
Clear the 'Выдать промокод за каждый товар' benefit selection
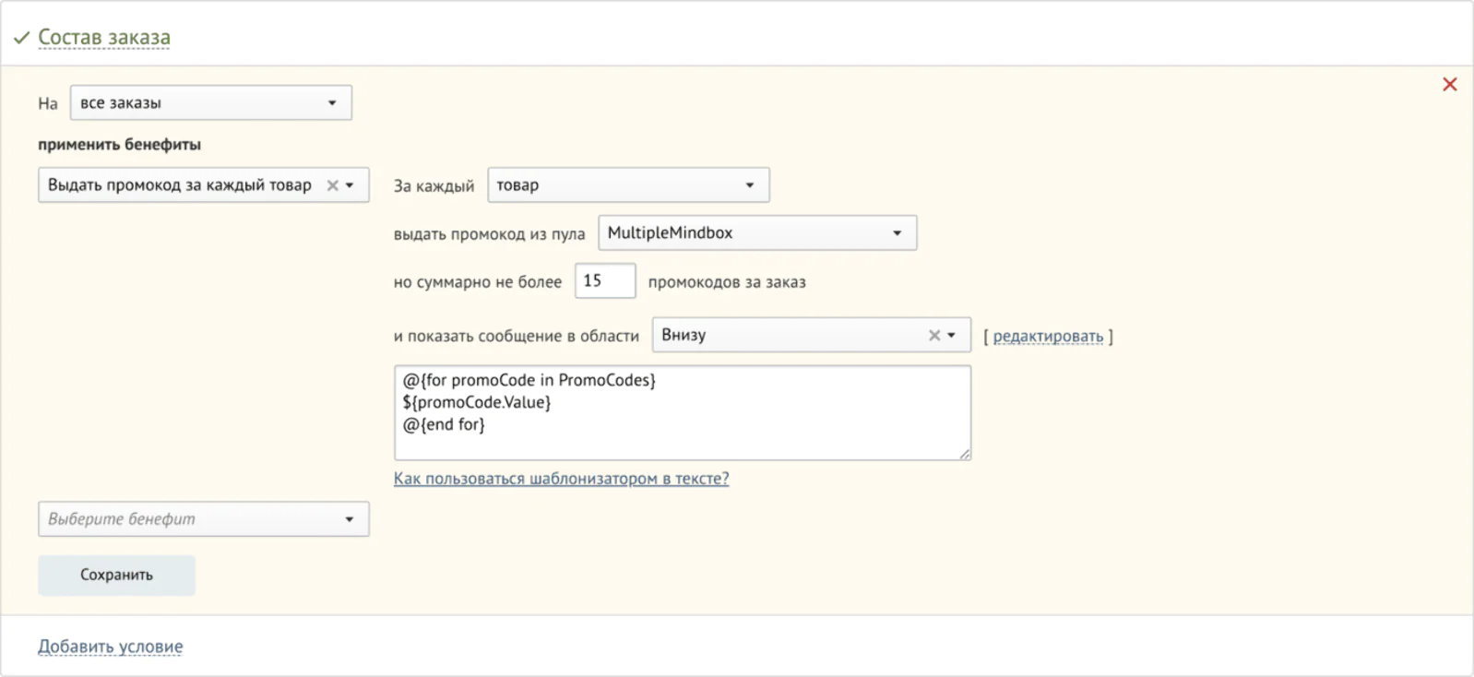pos(332,185)
